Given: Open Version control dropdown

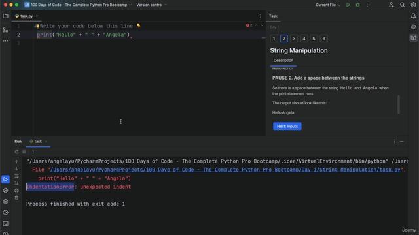Looking at the screenshot, I should point(151,5).
